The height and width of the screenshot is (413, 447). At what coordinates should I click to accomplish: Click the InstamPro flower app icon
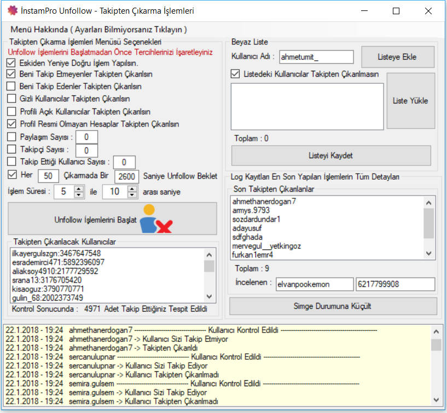pos(13,10)
